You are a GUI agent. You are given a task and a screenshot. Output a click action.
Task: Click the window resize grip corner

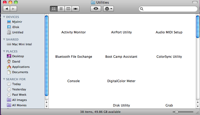coord(197,112)
